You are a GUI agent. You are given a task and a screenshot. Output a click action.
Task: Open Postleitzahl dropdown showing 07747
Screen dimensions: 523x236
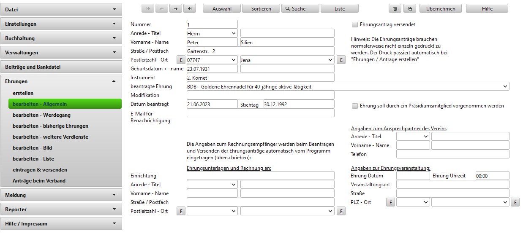(212, 60)
